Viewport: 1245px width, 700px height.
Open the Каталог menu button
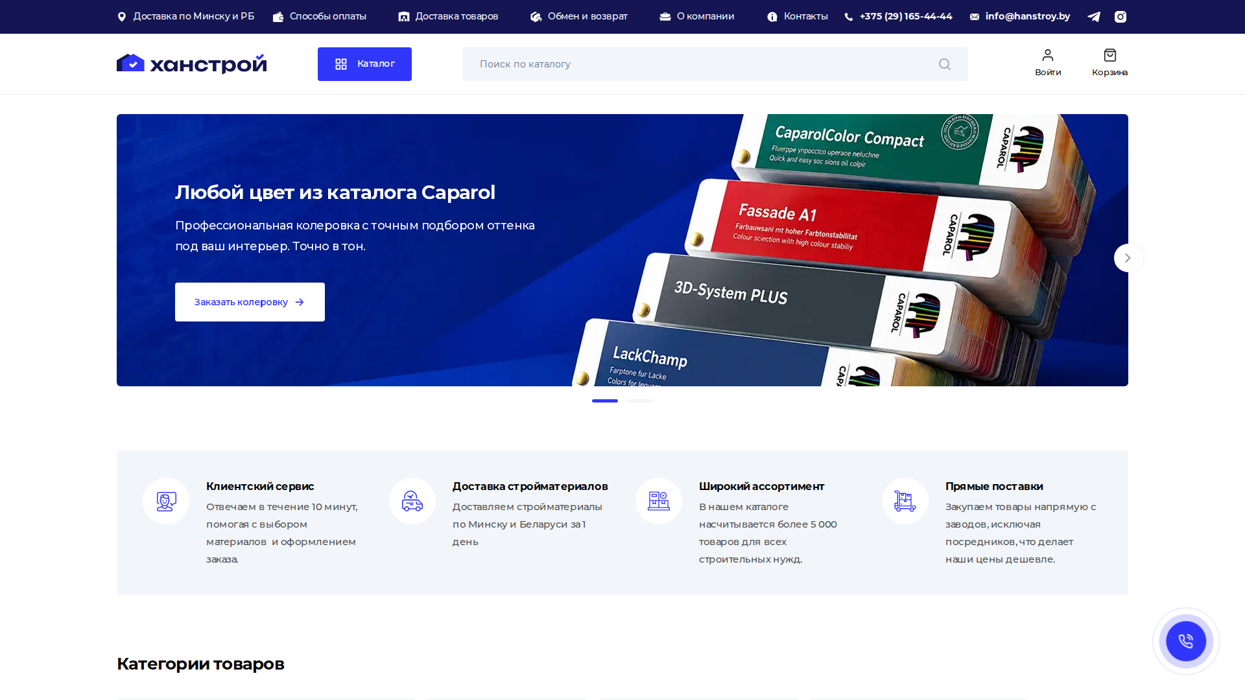(364, 64)
